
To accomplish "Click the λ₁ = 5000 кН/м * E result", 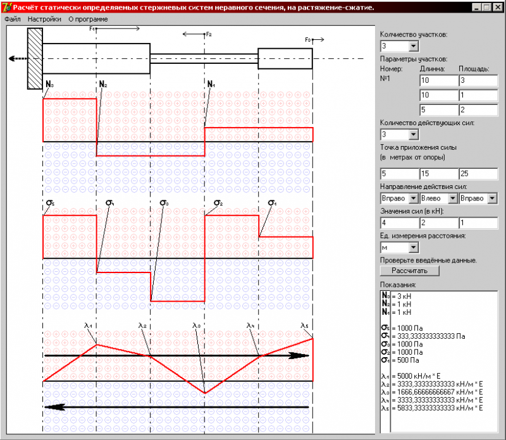I will coord(410,376).
